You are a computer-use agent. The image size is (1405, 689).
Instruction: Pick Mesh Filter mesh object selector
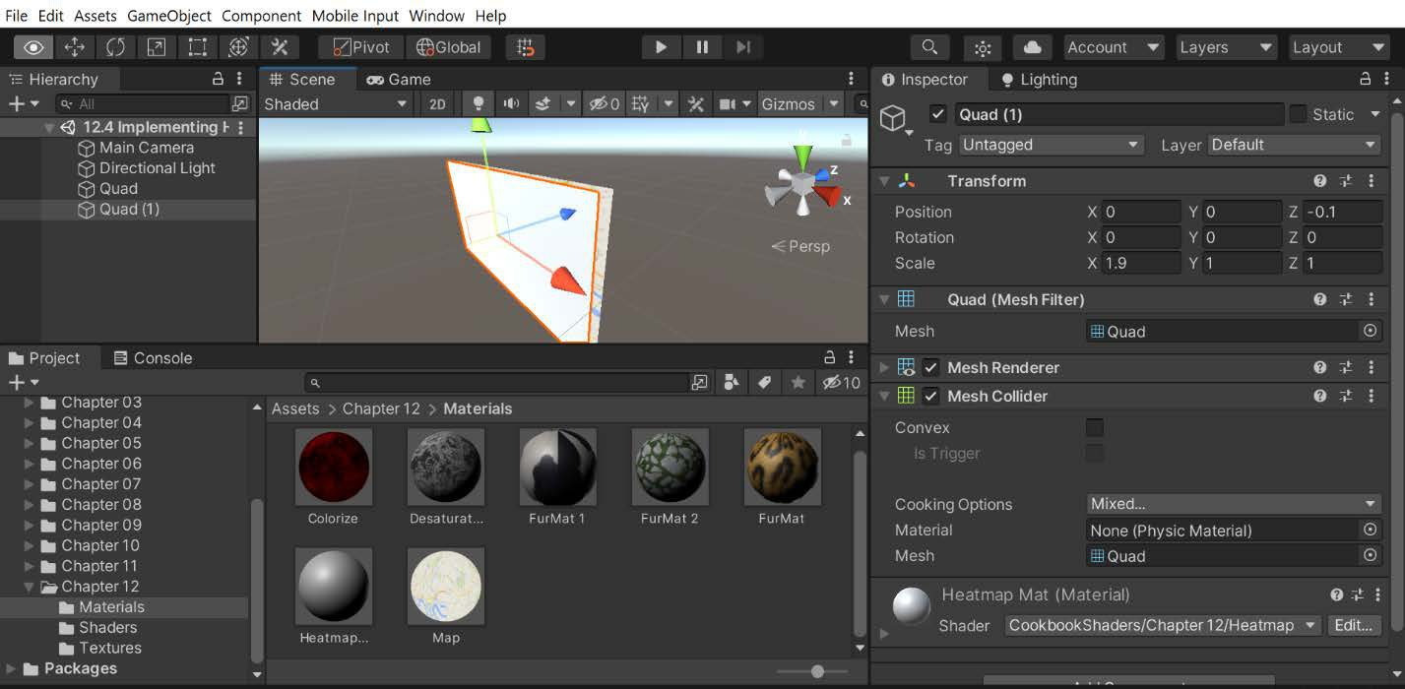coord(1370,331)
